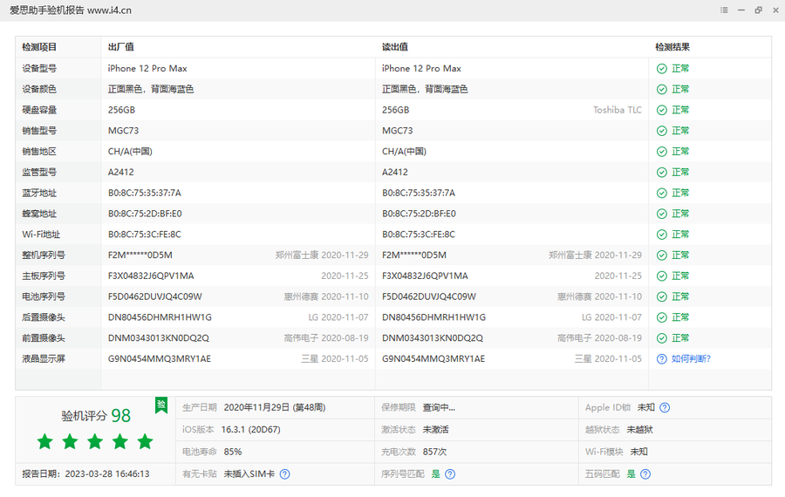Click the check icon in 设备颜色 row

[x=662, y=90]
